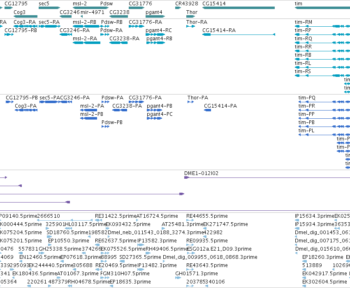
Task: Click the CG12795-PB protein feature
Action: pyautogui.click(x=9, y=102)
